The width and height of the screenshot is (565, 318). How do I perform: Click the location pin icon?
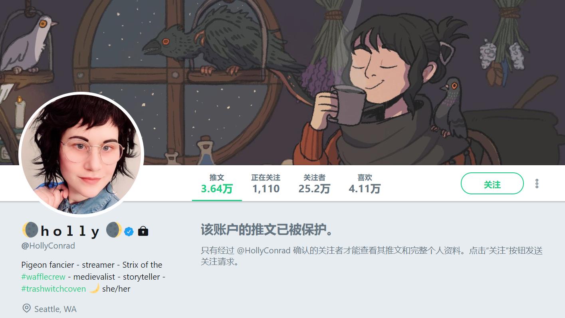pos(26,308)
